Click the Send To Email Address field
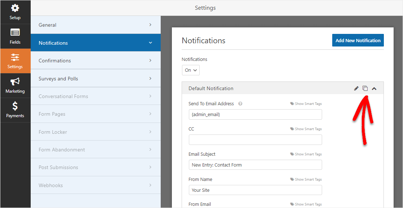The image size is (403, 208). point(255,114)
